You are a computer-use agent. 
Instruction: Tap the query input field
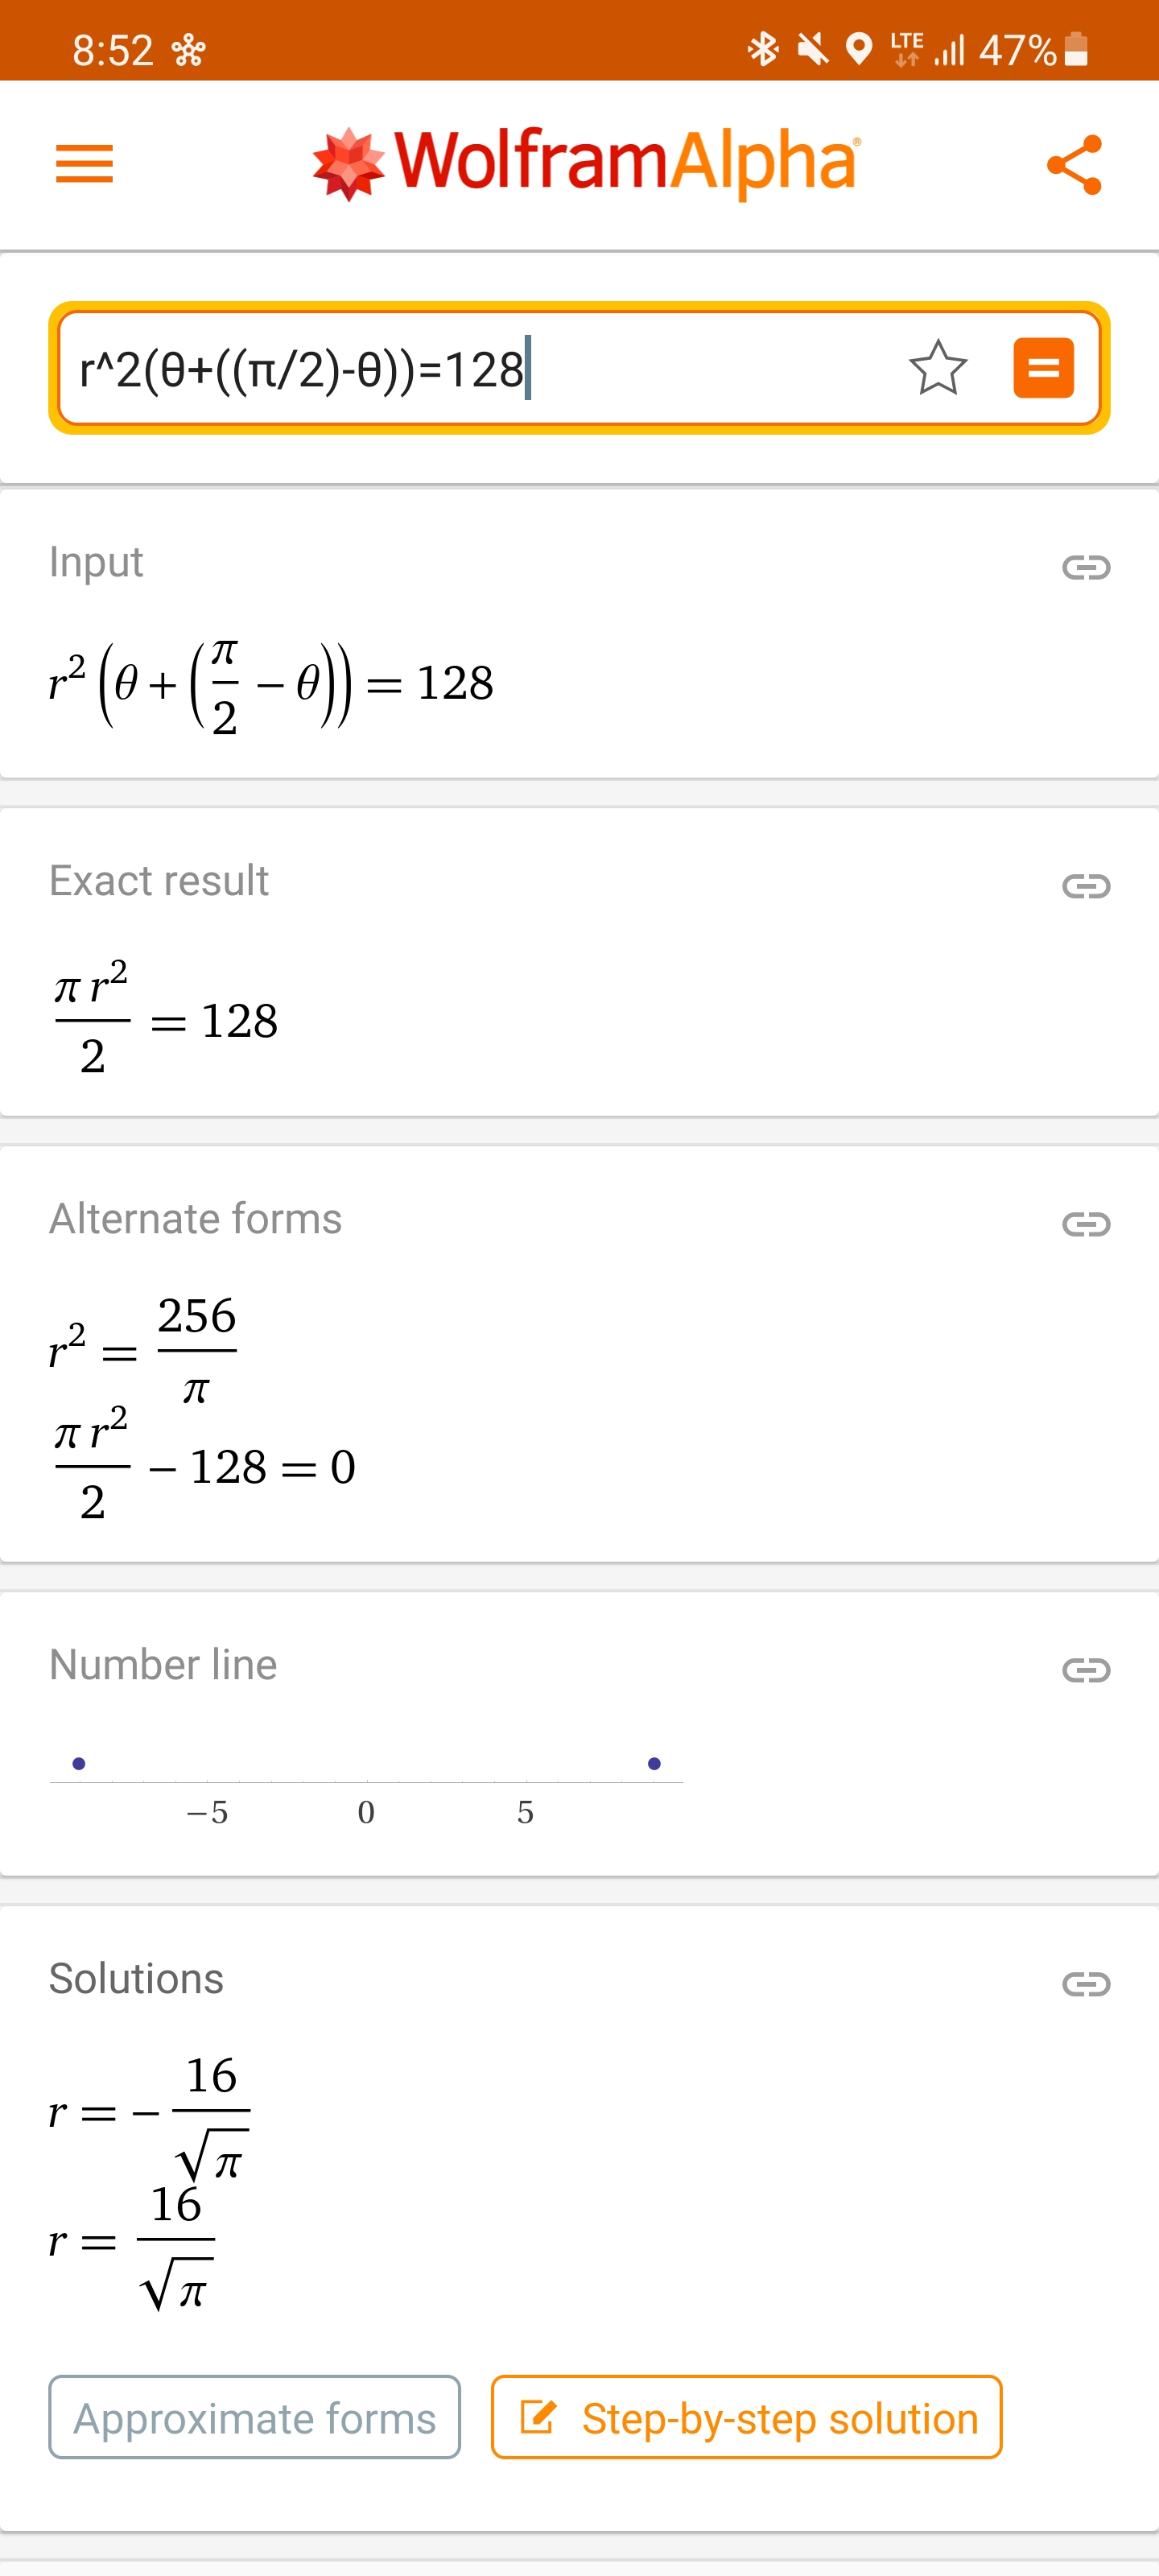[480, 369]
